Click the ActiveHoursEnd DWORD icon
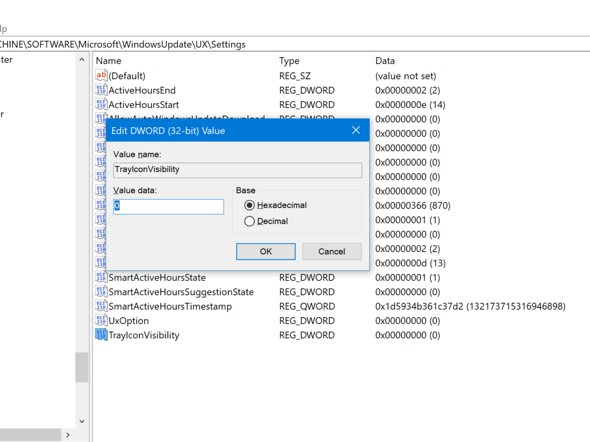 tap(101, 90)
